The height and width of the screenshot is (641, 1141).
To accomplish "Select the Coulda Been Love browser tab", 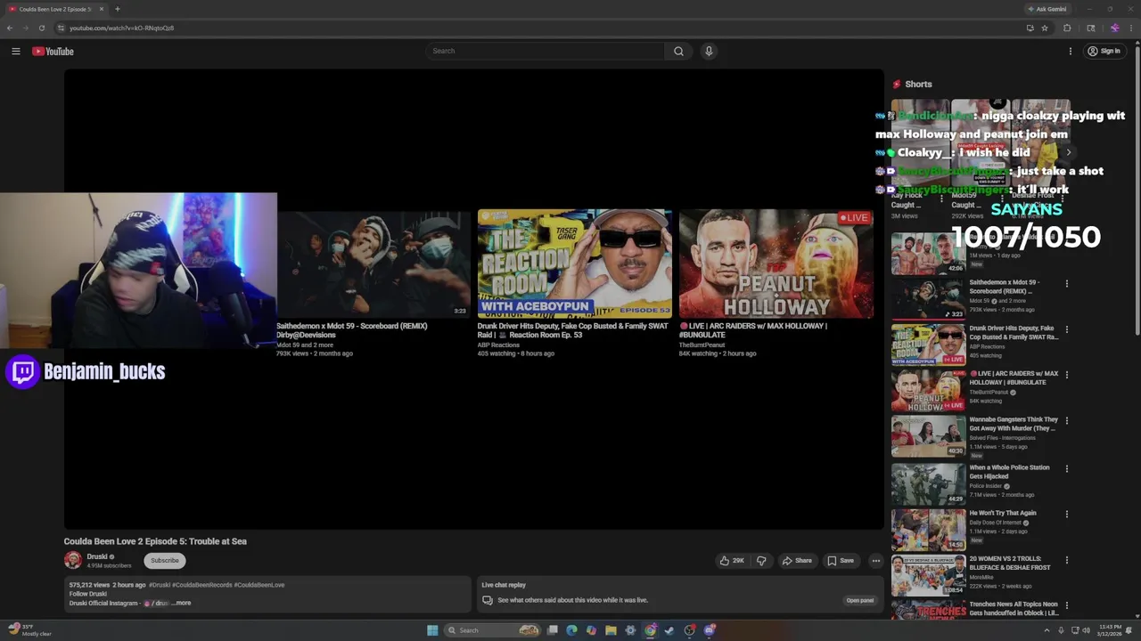I will point(55,9).
